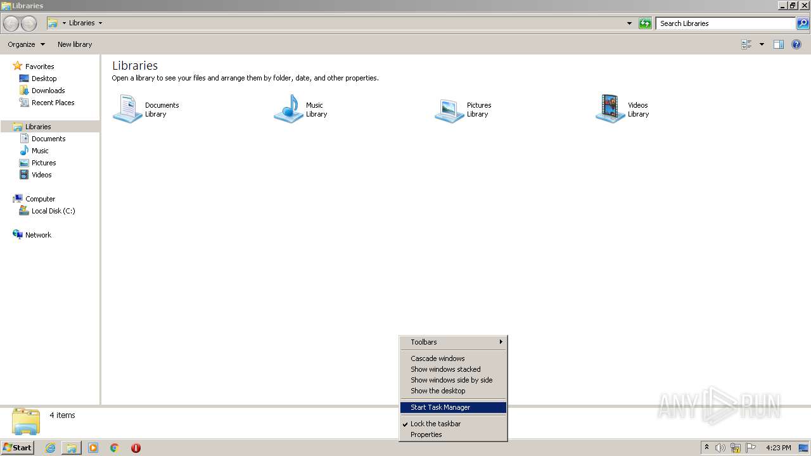
Task: Select Pictures in navigation tree
Action: (44, 163)
